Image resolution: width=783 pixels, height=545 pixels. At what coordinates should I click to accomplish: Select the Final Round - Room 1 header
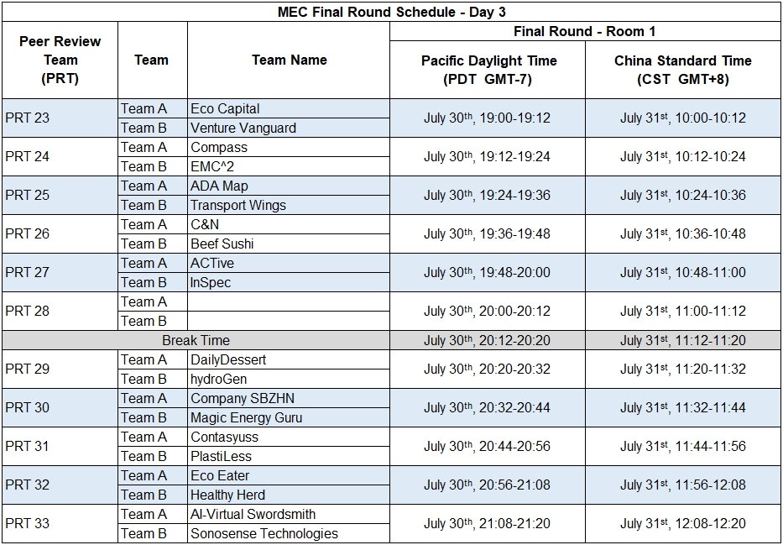coord(585,32)
